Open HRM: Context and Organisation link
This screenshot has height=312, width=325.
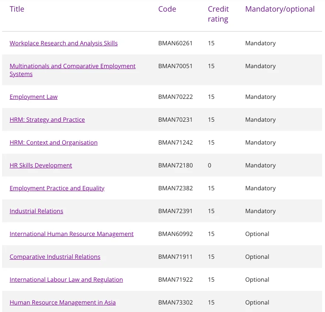[x=54, y=142]
